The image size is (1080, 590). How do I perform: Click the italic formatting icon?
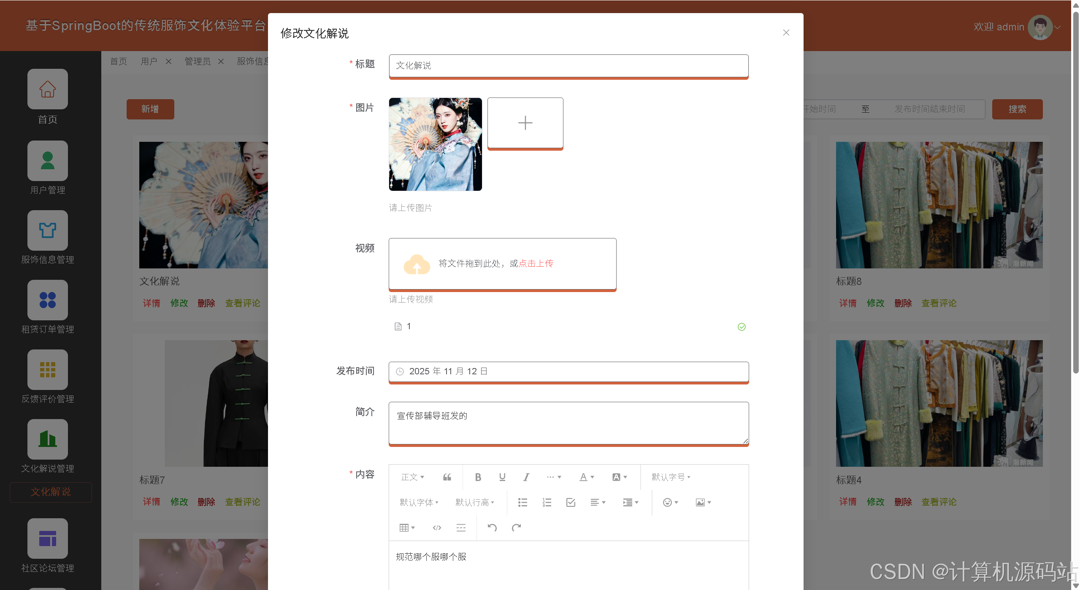pyautogui.click(x=526, y=477)
